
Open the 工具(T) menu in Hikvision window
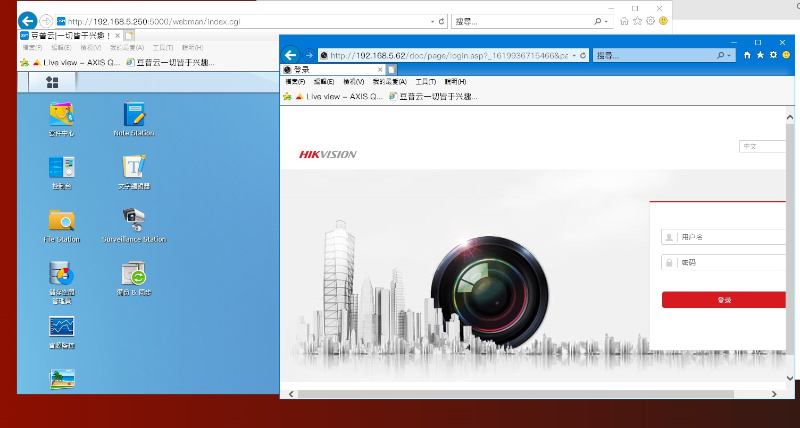[425, 82]
